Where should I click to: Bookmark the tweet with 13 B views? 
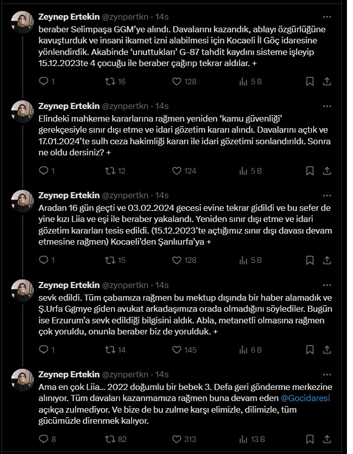pos(309,439)
